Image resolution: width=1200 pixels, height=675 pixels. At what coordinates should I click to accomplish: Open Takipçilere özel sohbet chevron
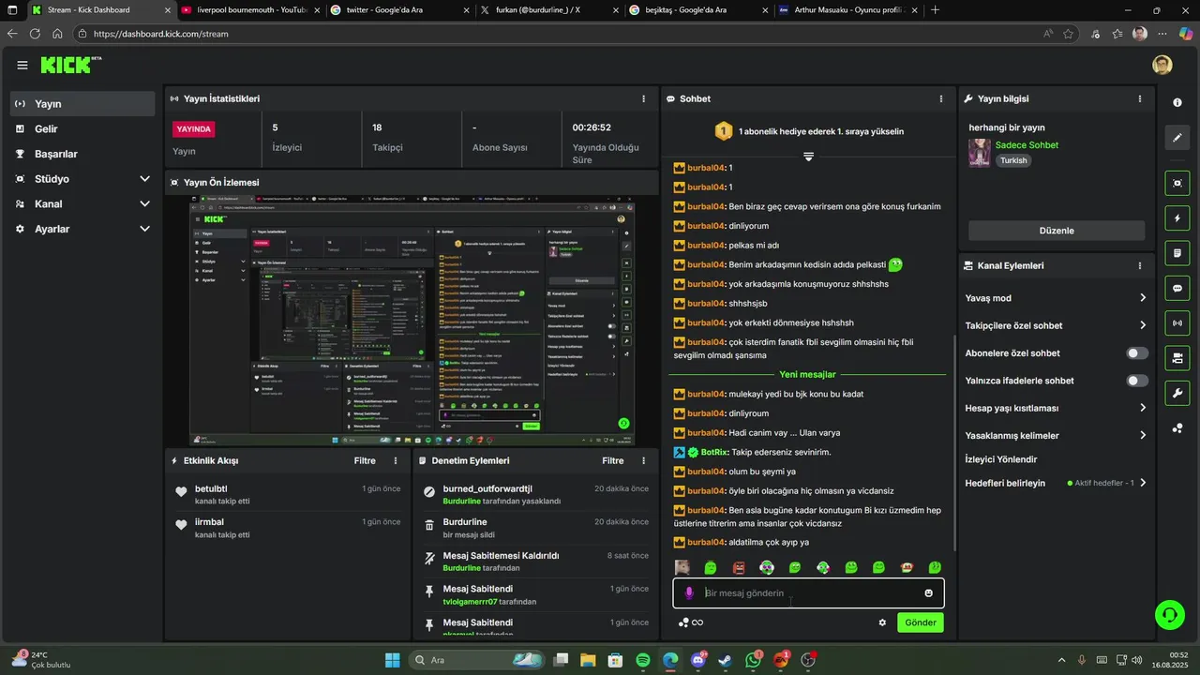click(1143, 325)
